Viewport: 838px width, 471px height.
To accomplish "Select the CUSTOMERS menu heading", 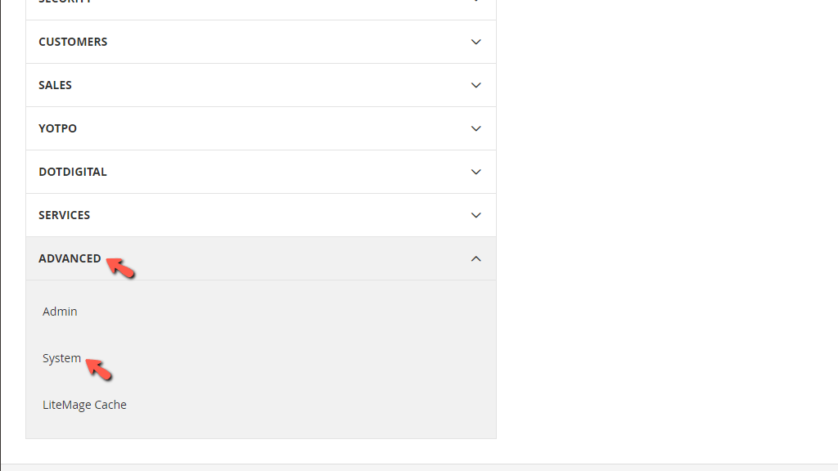I will (73, 42).
